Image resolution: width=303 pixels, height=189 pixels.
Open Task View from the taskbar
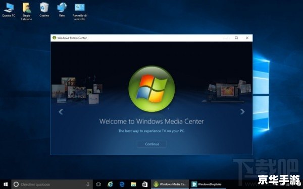[x=98, y=184]
